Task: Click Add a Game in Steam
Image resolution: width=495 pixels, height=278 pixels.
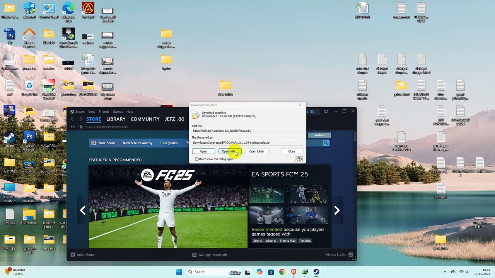Action: (82, 255)
